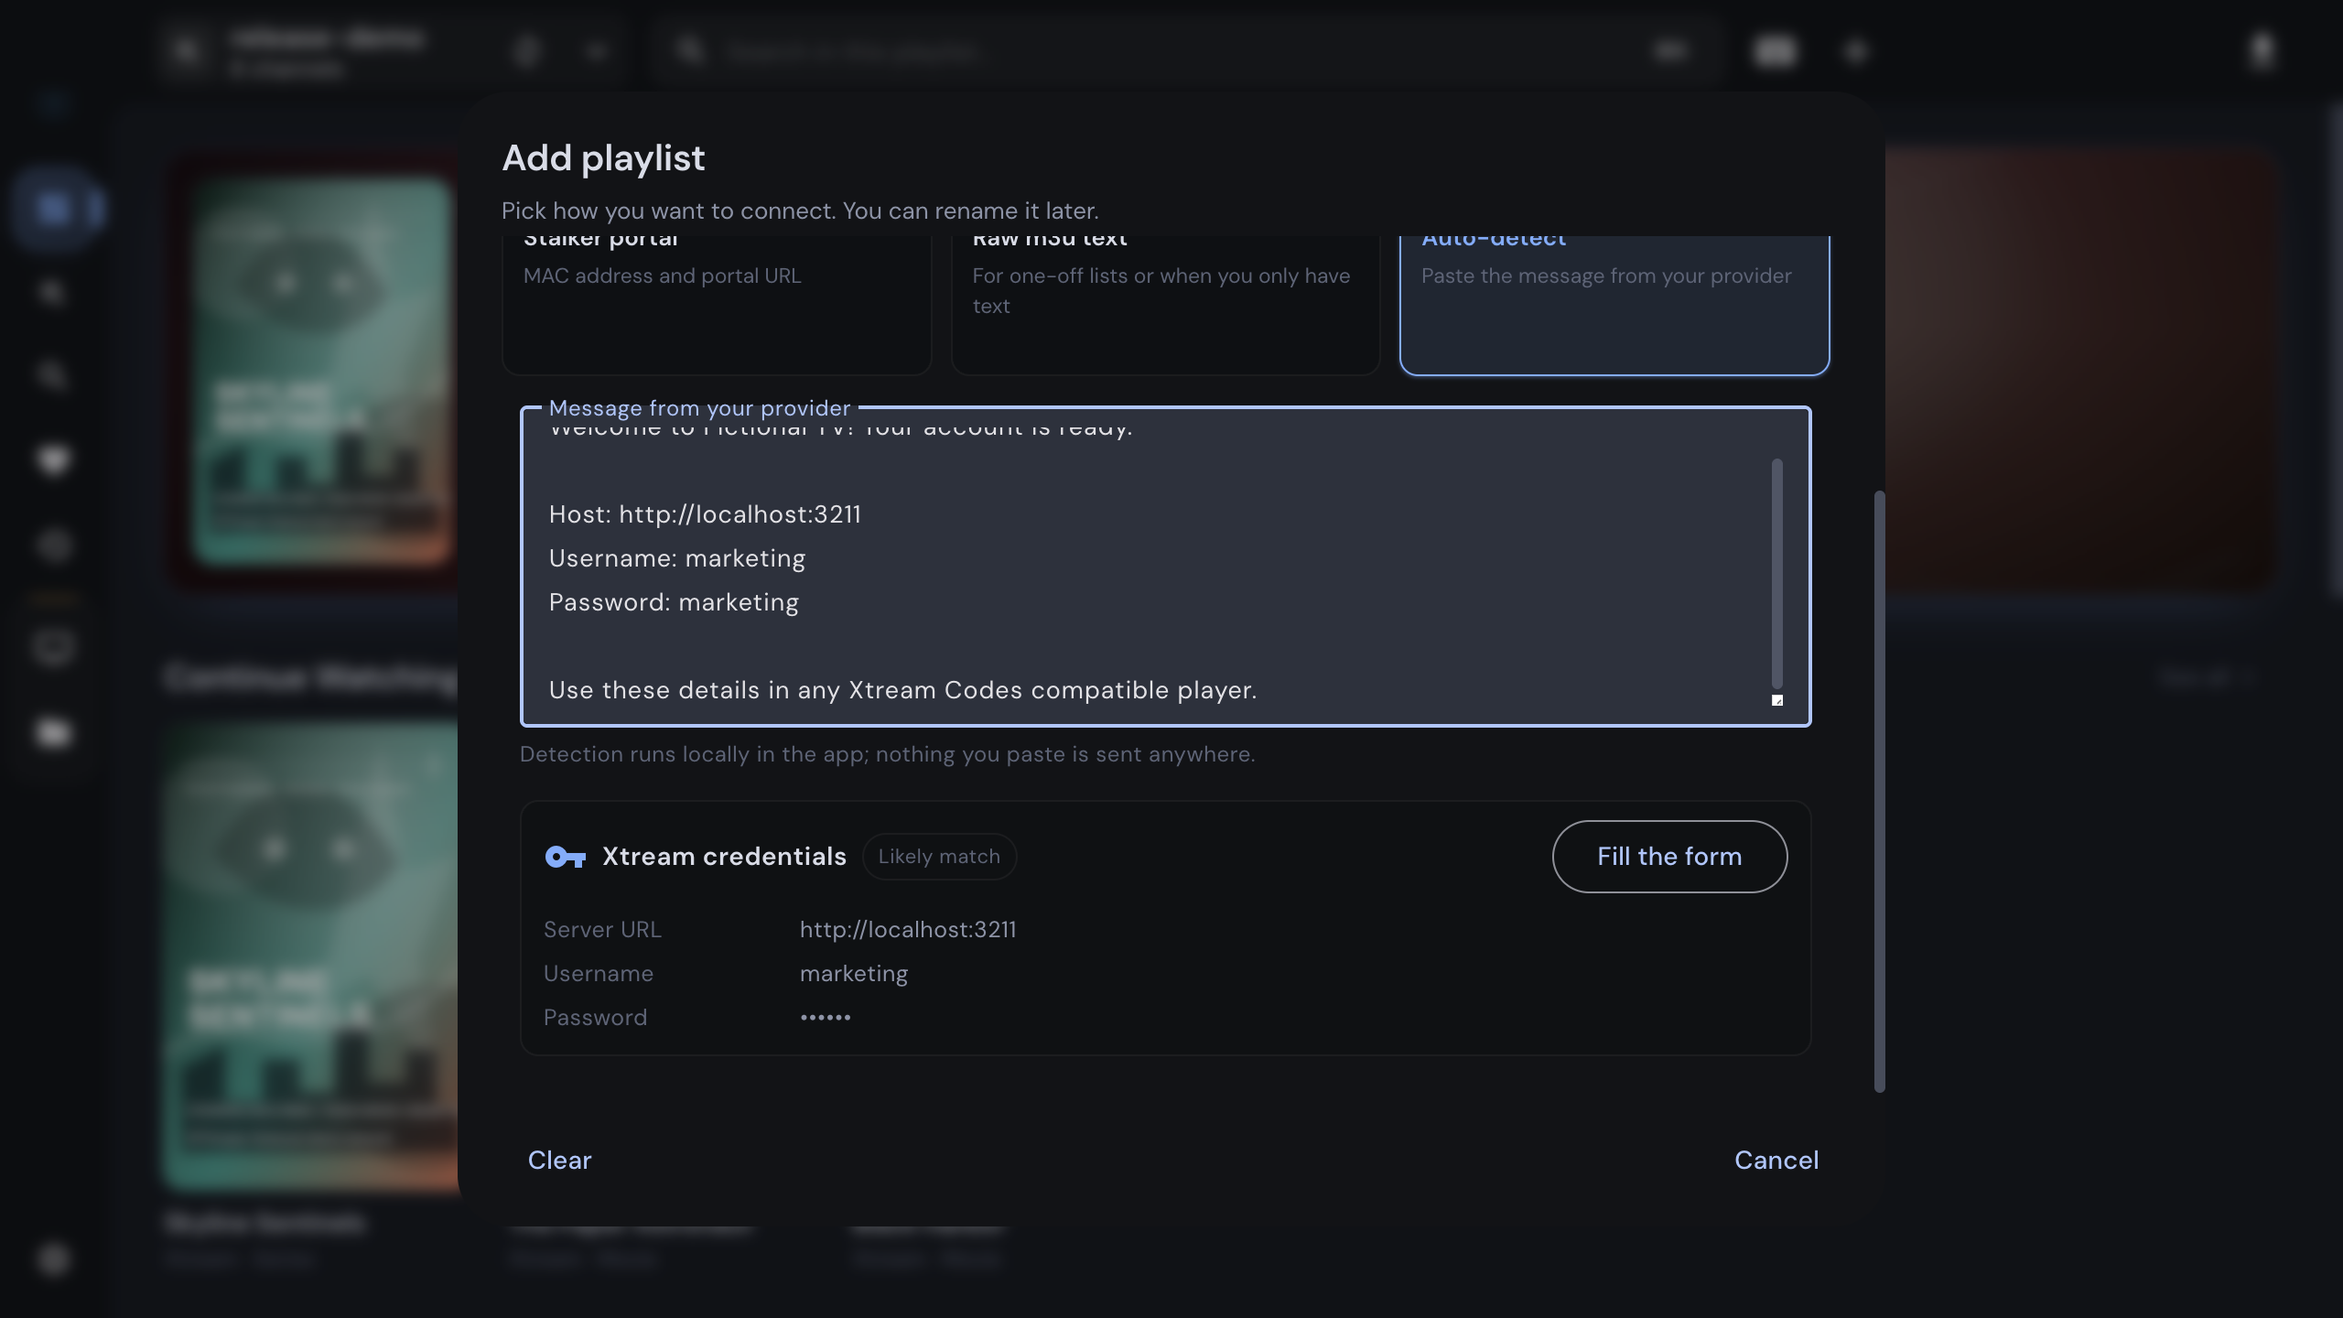
Task: Click the Clear button
Action: (560, 1161)
